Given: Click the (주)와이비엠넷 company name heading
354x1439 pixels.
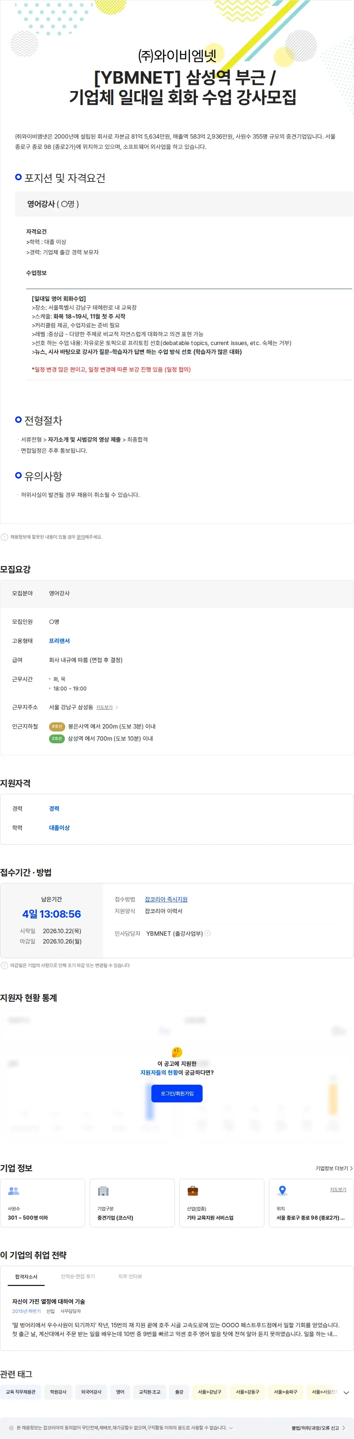Looking at the screenshot, I should [177, 55].
